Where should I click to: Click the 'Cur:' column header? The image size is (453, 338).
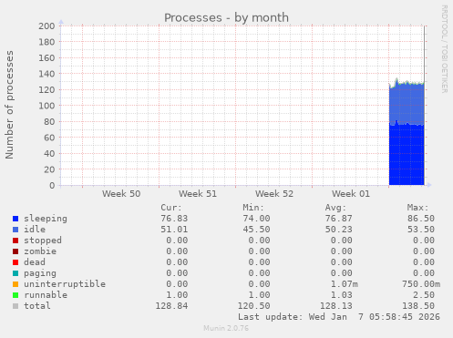[171, 208]
